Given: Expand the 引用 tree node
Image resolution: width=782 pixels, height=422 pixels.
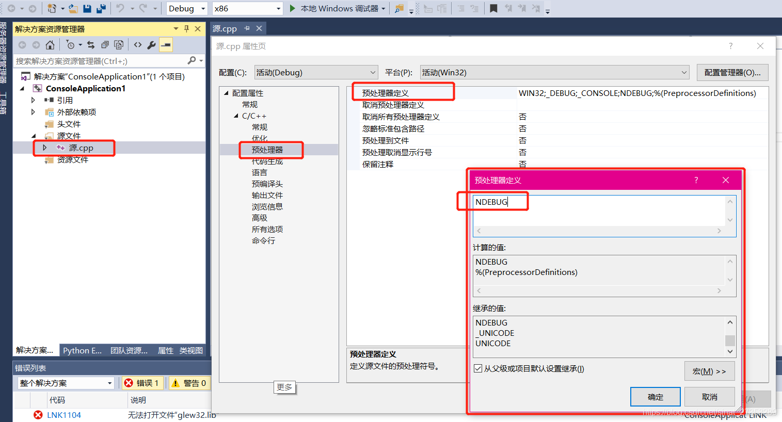Looking at the screenshot, I should click(33, 100).
